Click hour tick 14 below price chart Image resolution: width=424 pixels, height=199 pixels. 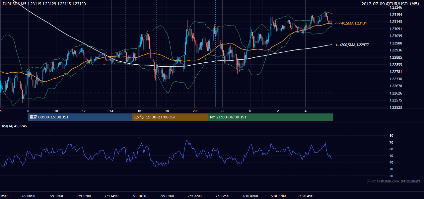click(x=111, y=111)
